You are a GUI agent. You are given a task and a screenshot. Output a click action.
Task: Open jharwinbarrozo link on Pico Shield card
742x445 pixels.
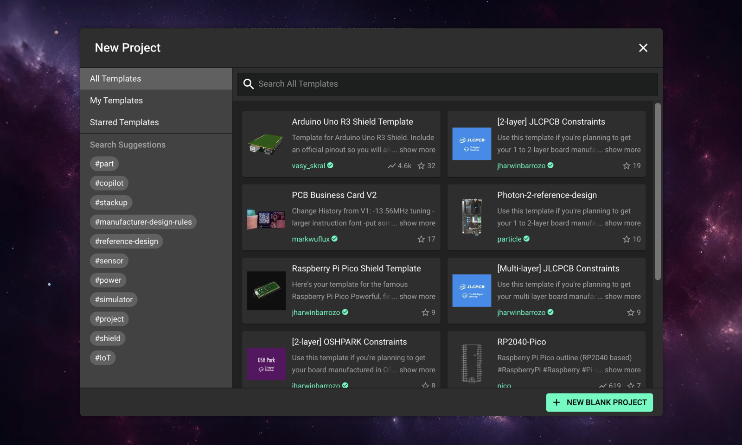point(316,313)
